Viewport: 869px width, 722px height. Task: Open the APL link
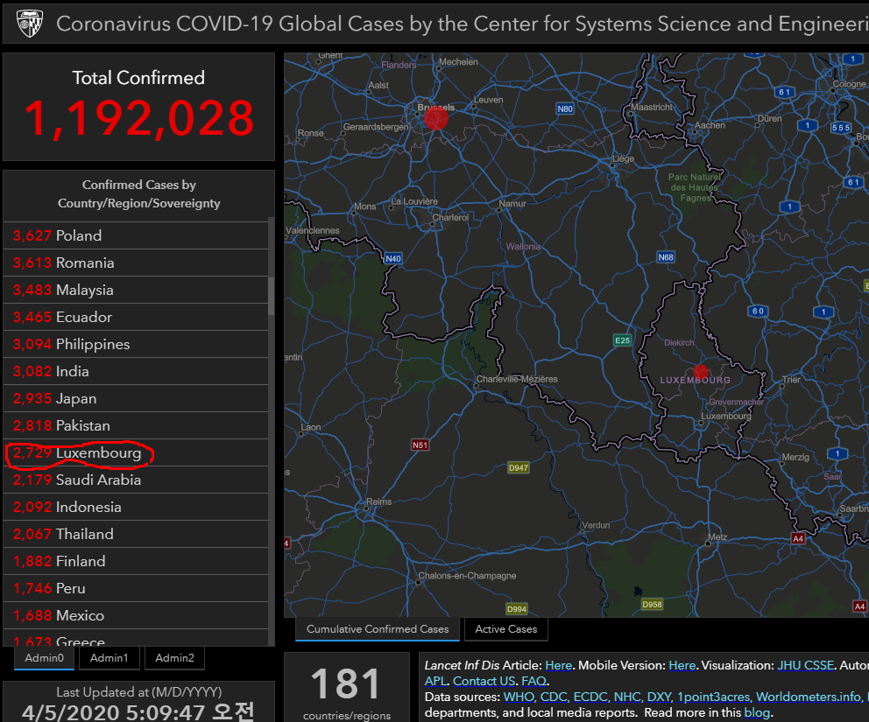point(435,681)
